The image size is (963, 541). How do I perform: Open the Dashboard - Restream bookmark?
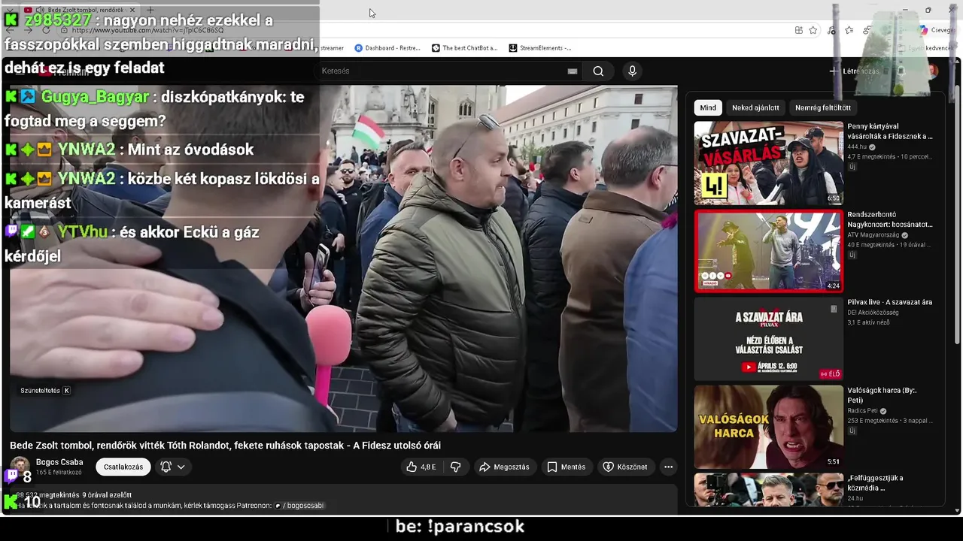pyautogui.click(x=388, y=48)
